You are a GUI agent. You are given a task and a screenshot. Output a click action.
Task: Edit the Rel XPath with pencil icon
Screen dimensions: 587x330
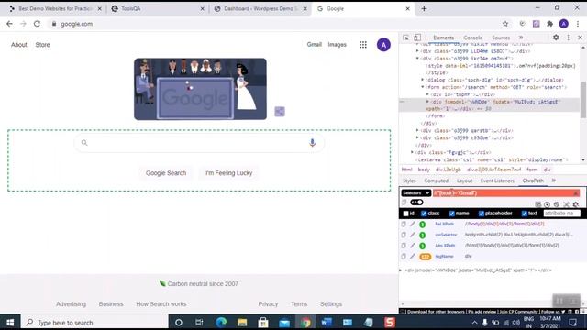(x=413, y=224)
